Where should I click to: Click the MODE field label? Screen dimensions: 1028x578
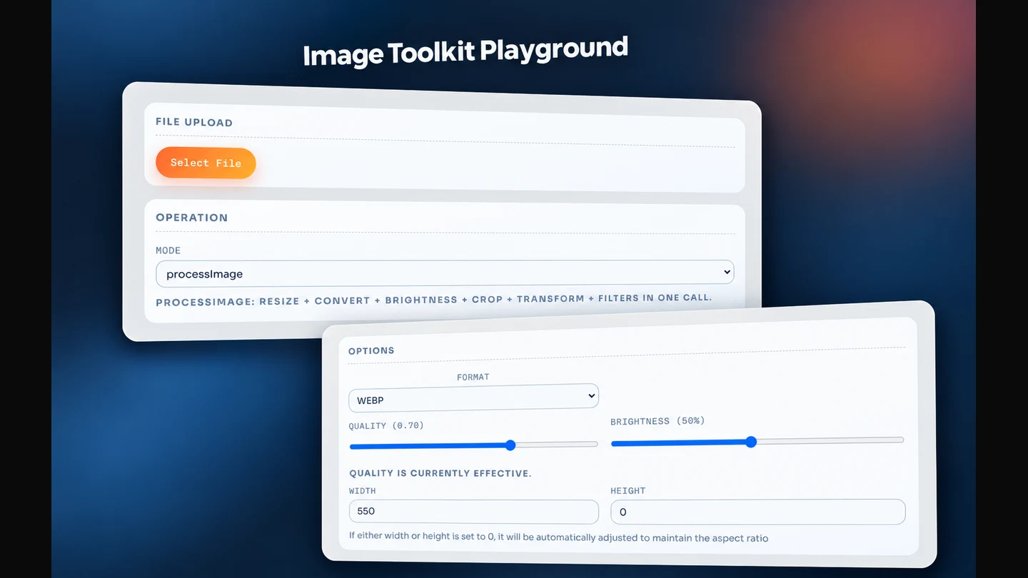click(x=168, y=250)
